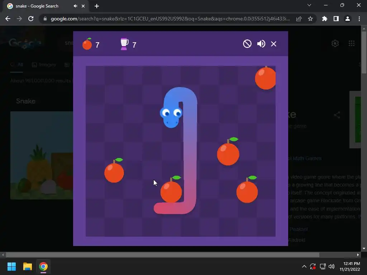Close the snake - Google Search tab
The height and width of the screenshot is (275, 367).
[83, 6]
